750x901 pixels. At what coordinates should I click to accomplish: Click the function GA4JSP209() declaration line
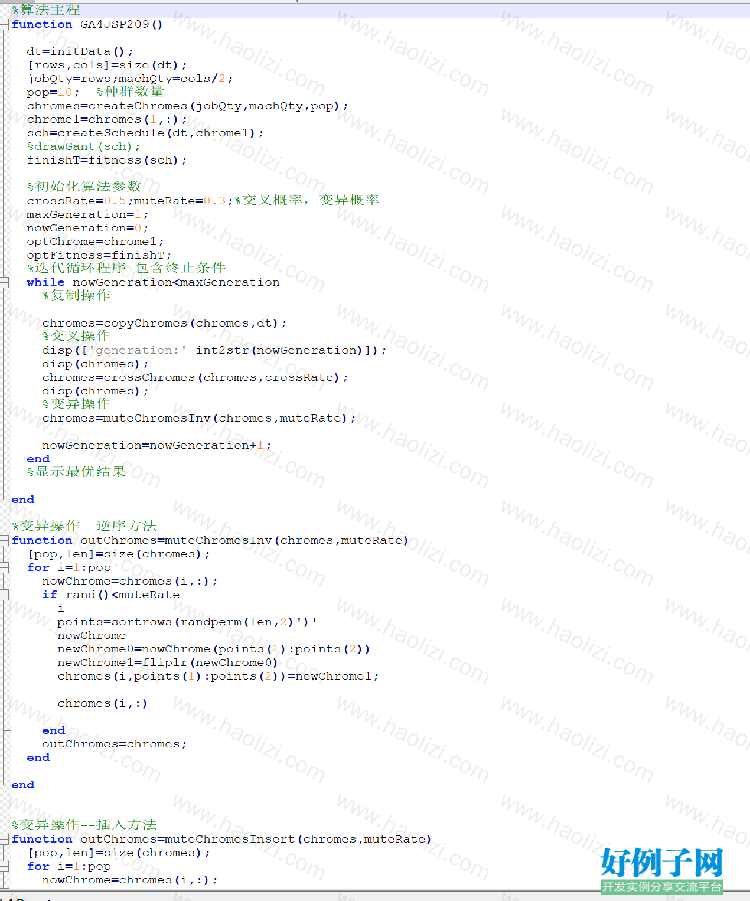(x=87, y=24)
